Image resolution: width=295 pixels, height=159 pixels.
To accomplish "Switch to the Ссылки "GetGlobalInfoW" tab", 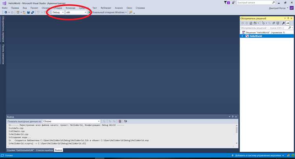I will click(x=20, y=150).
